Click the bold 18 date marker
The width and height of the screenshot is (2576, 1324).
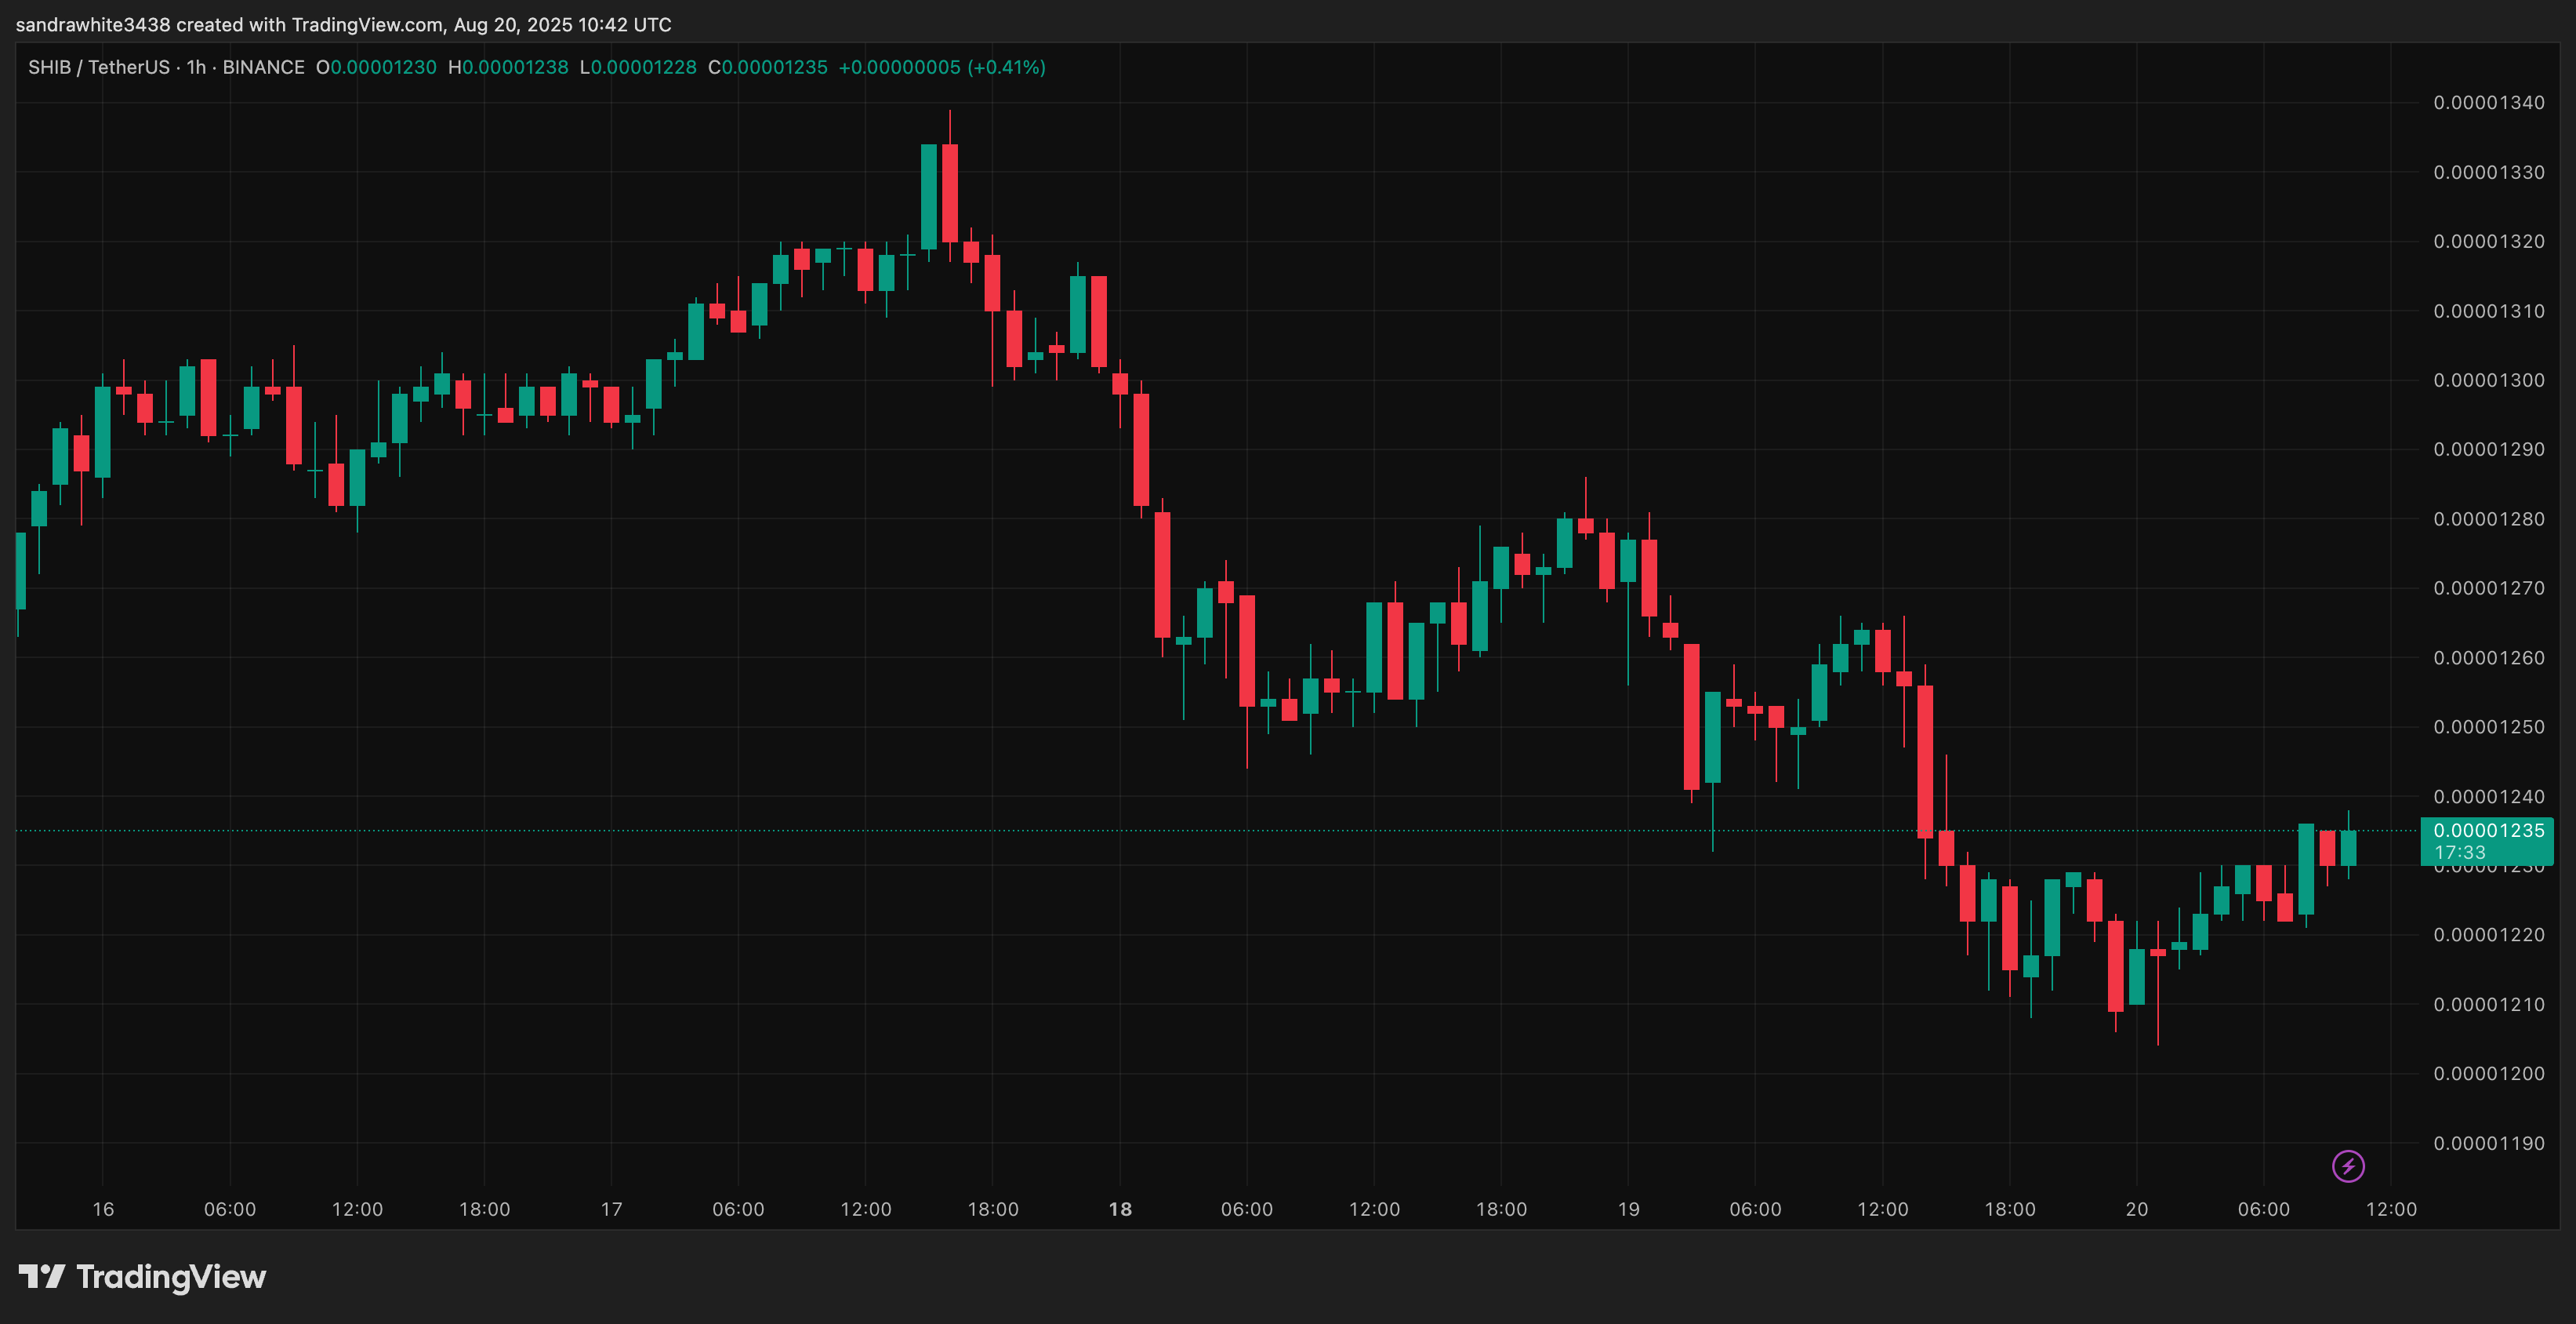pos(1120,1209)
